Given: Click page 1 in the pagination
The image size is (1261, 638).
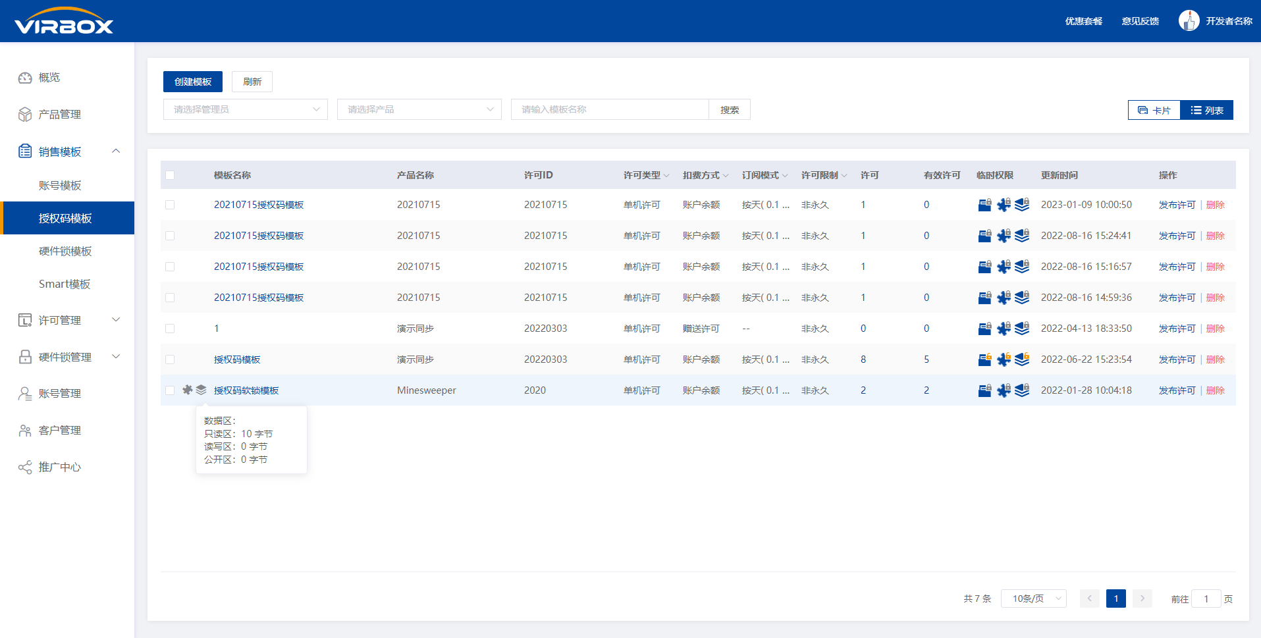Looking at the screenshot, I should [1116, 598].
